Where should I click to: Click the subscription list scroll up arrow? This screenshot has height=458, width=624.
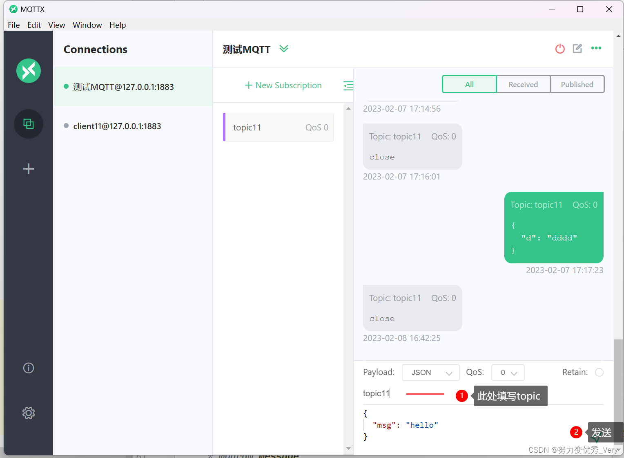[348, 108]
